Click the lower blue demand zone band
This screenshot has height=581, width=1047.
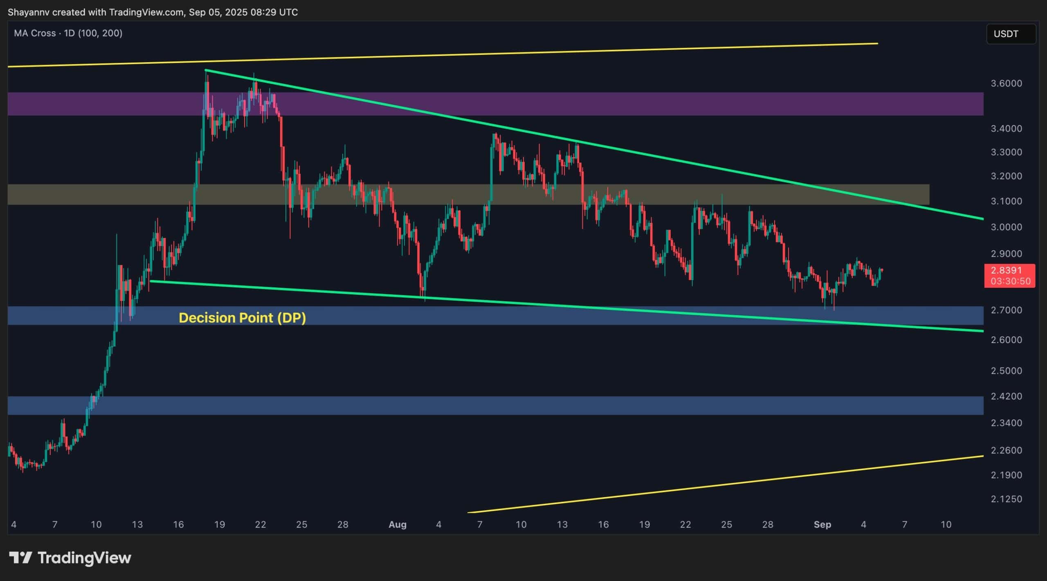491,405
